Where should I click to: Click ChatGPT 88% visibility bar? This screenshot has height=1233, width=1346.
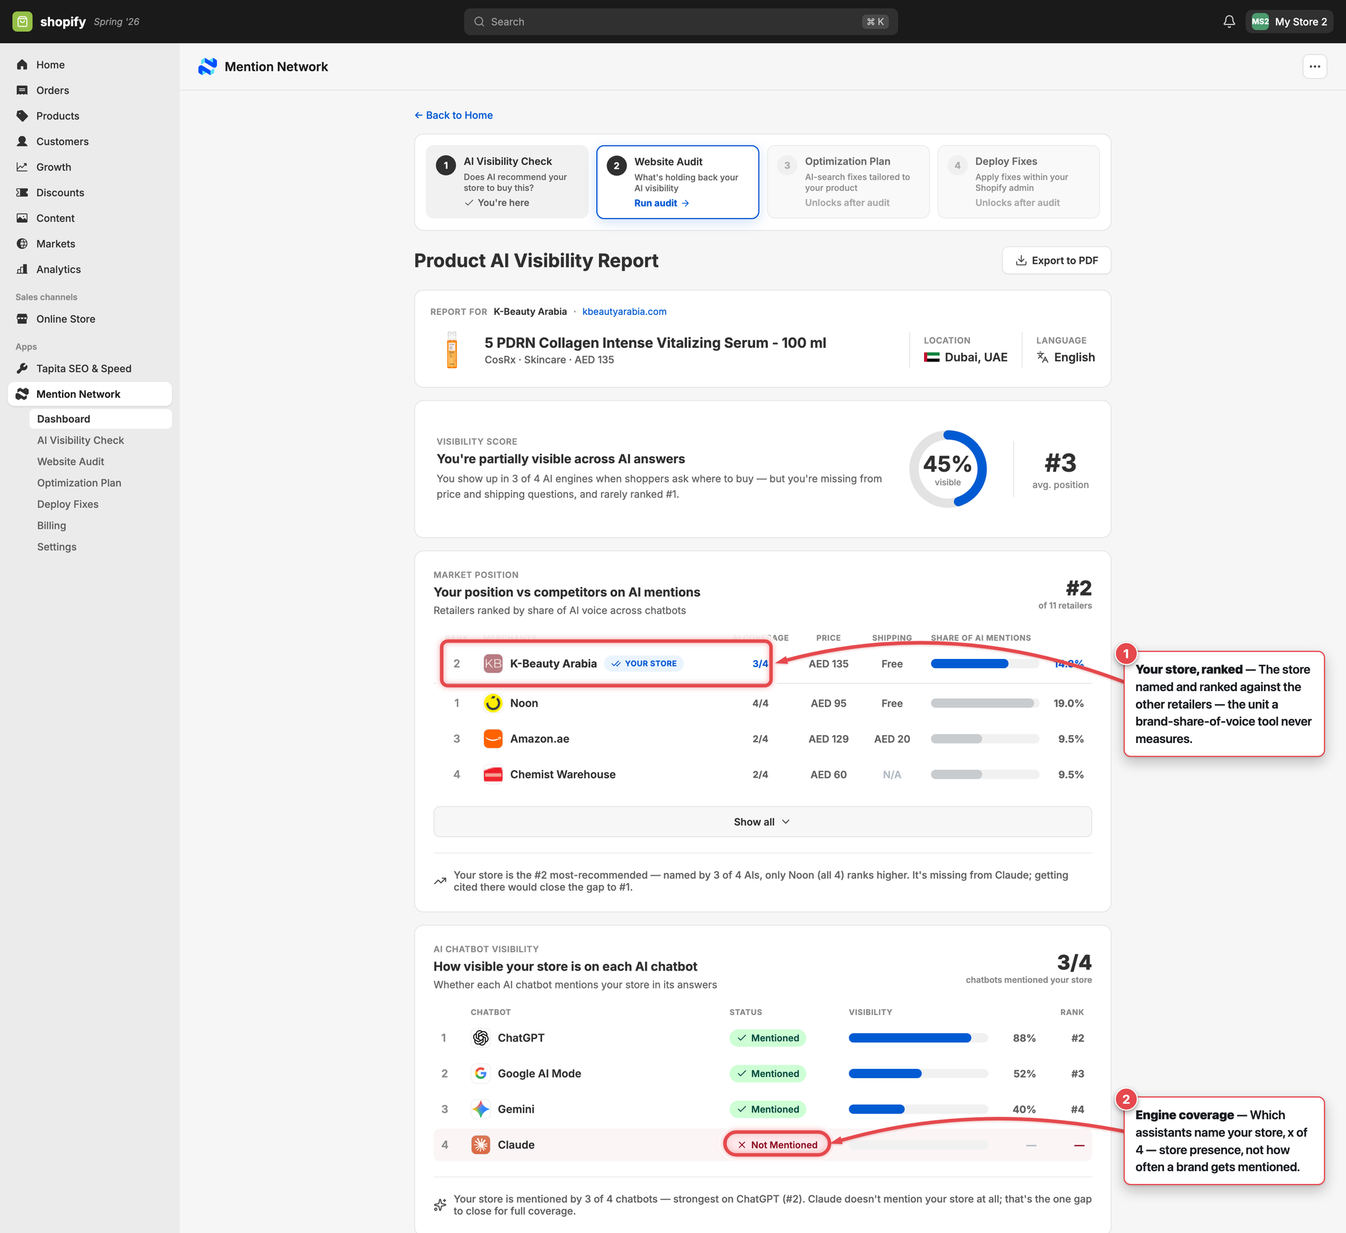tap(918, 1038)
